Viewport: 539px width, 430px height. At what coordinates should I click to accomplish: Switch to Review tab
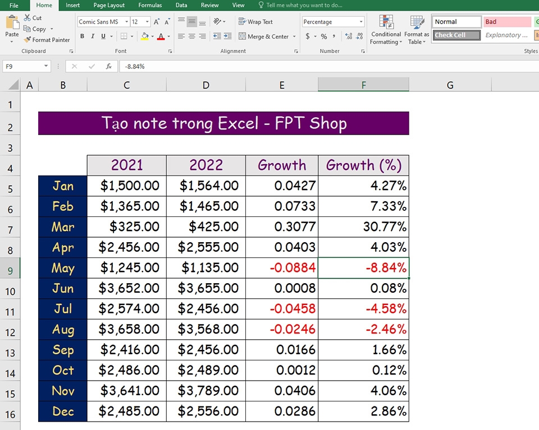209,5
